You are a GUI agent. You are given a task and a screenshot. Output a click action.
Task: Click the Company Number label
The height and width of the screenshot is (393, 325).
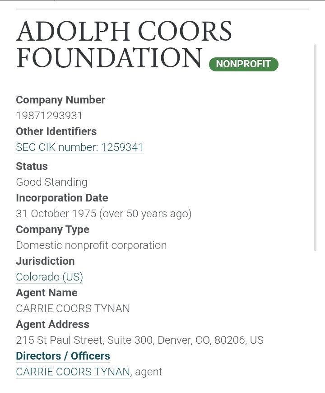coord(60,100)
